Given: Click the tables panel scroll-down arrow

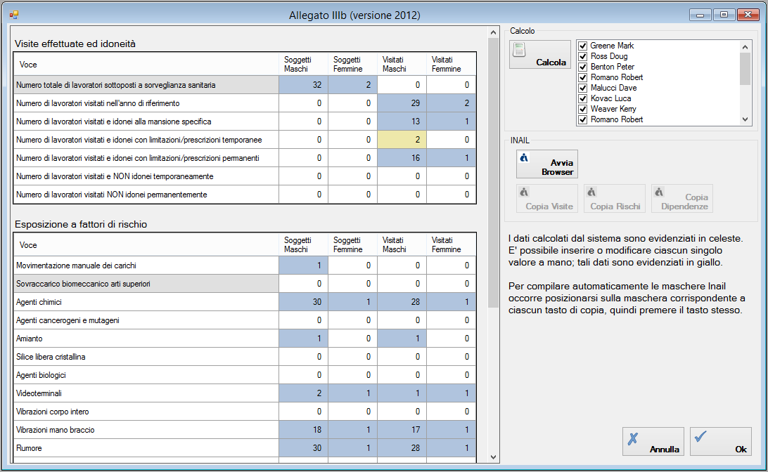Looking at the screenshot, I should (x=493, y=457).
